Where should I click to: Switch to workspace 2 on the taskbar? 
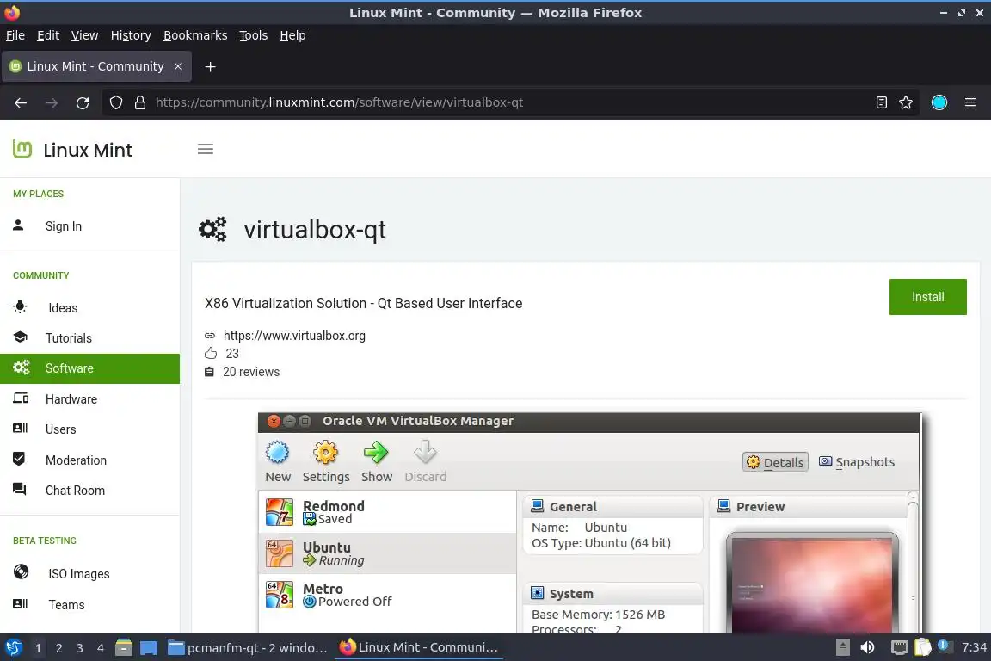tap(58, 648)
